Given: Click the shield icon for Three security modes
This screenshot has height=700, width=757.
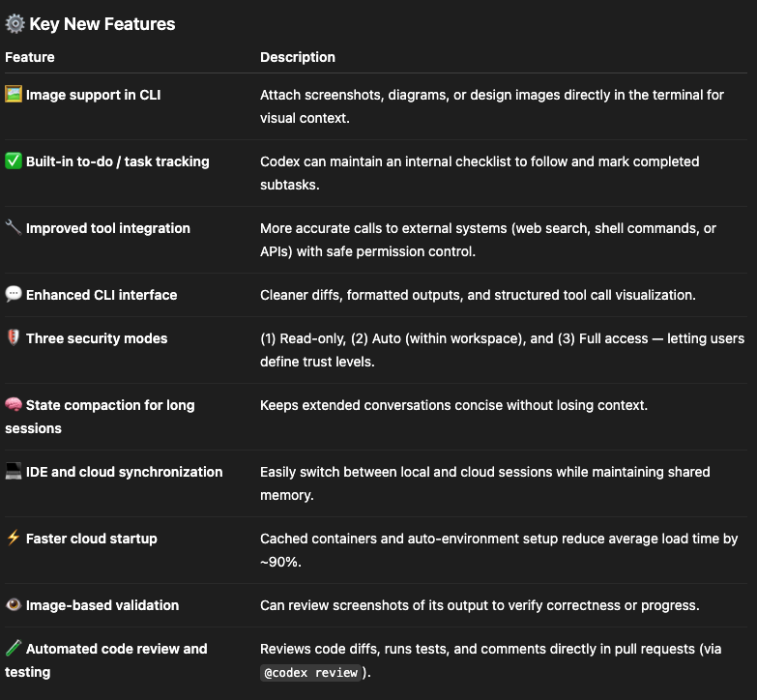Looking at the screenshot, I should [14, 338].
